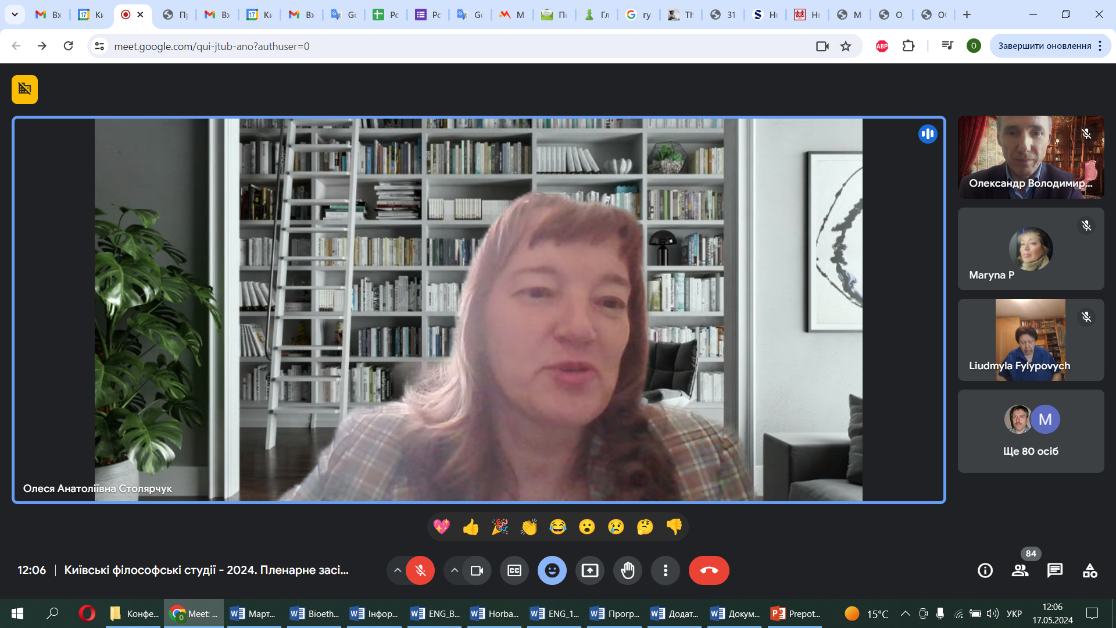
Task: Click the Завершити оновлення button
Action: click(1044, 46)
